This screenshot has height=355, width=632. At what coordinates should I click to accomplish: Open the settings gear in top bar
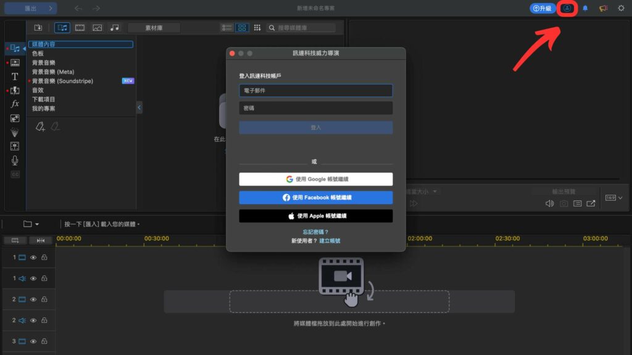pos(621,9)
